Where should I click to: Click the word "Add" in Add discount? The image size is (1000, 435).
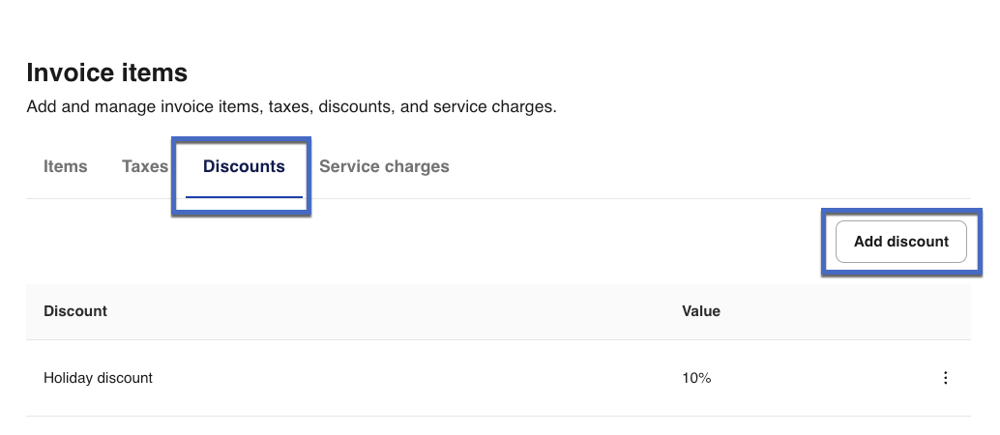(868, 242)
